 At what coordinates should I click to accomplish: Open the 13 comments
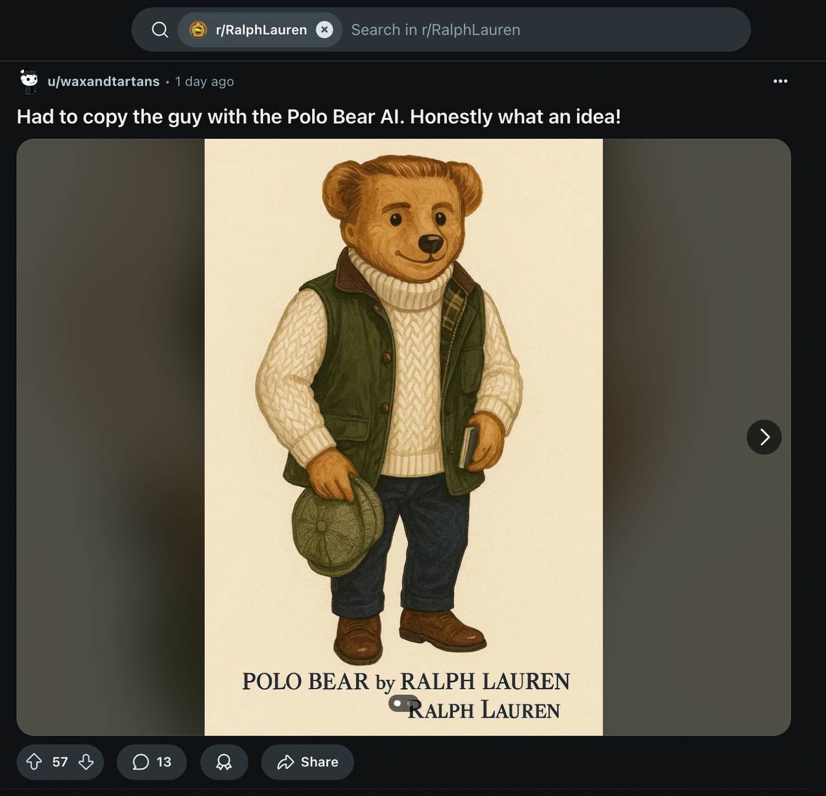point(152,762)
